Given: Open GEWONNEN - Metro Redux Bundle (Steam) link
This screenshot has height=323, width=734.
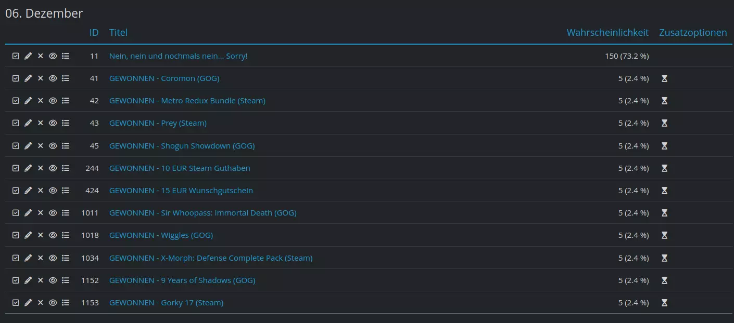Looking at the screenshot, I should pos(187,101).
